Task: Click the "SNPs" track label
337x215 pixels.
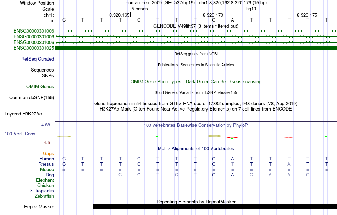Action: pos(48,75)
